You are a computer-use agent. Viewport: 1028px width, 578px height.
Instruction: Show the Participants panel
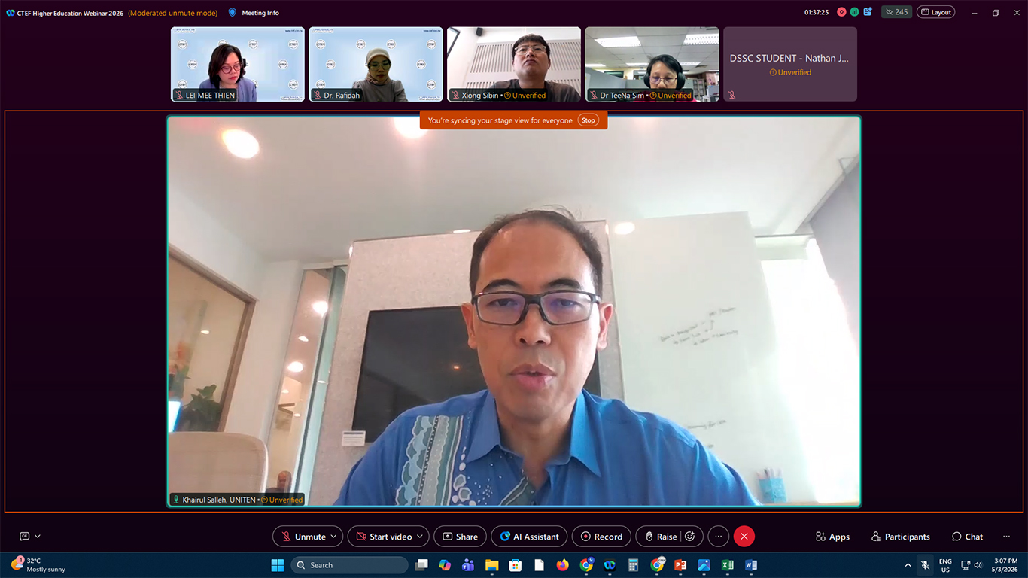(x=900, y=536)
